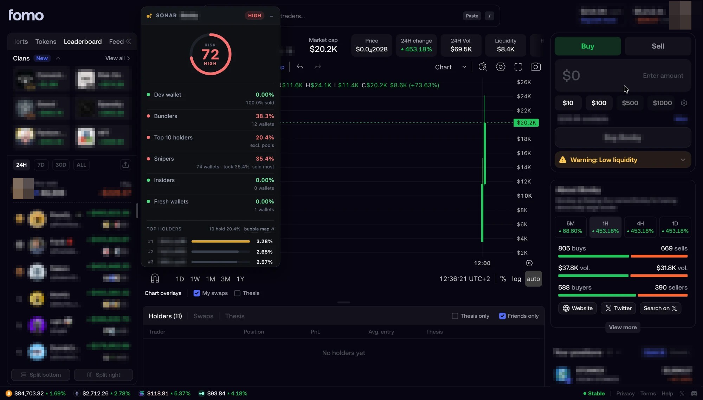Switch to the Tokens tab

point(46,42)
